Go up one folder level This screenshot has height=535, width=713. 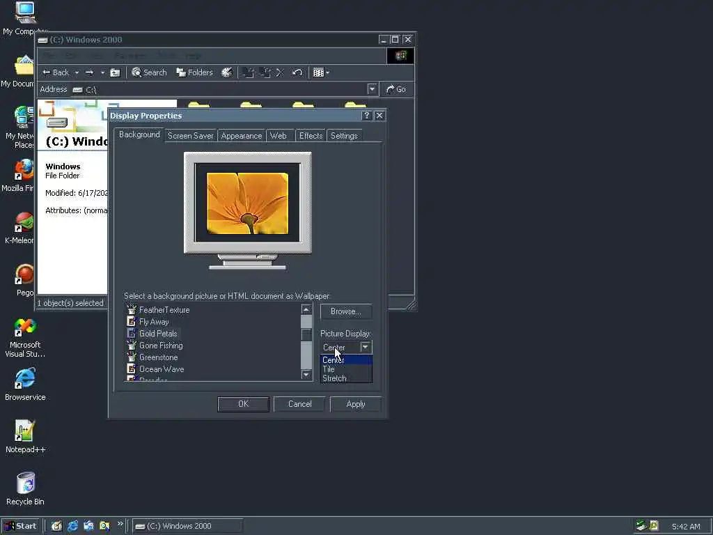pos(116,72)
